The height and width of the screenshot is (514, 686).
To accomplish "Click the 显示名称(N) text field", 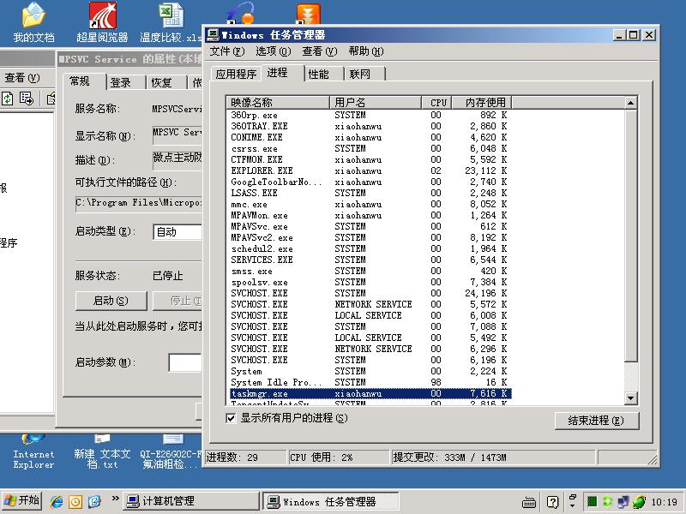I will tap(178, 135).
